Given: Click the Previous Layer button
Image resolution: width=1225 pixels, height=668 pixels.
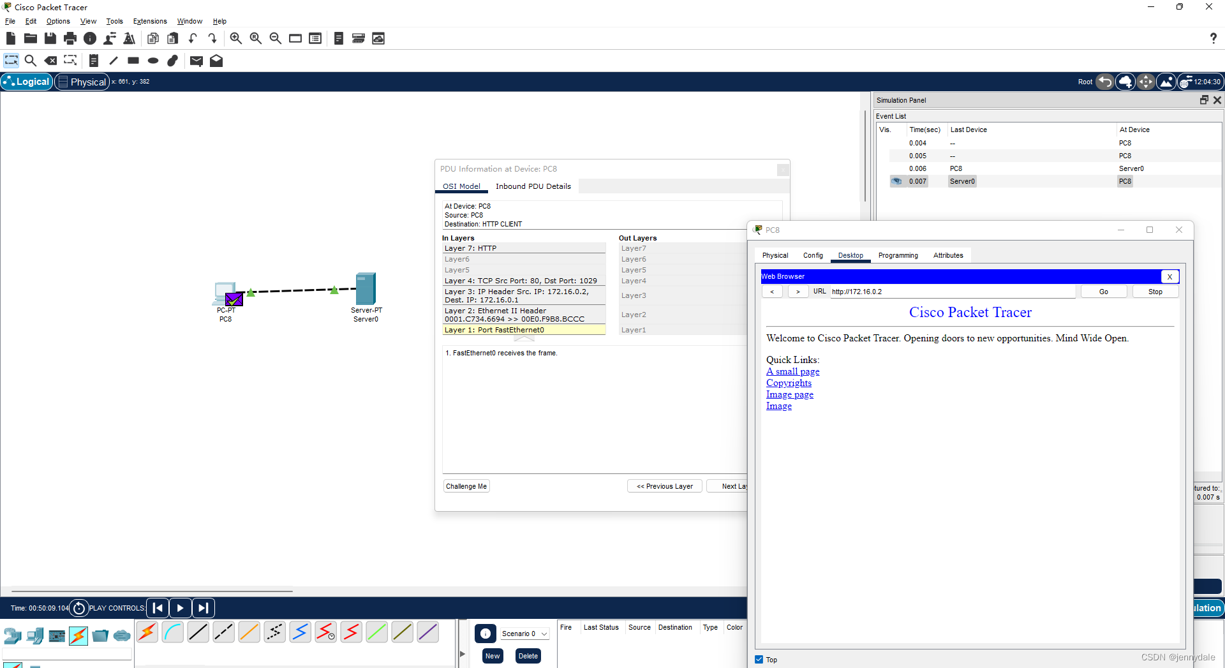Looking at the screenshot, I should (665, 486).
